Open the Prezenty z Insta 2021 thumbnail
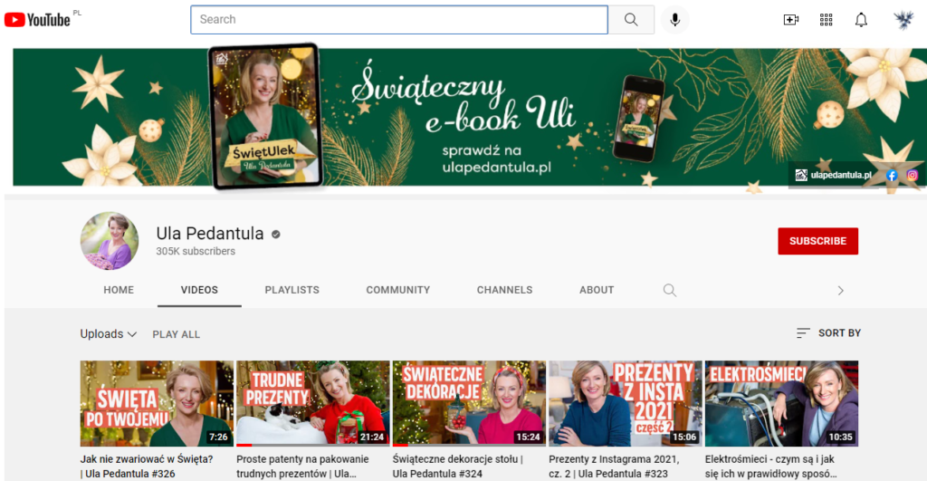This screenshot has height=481, width=927. tap(626, 403)
